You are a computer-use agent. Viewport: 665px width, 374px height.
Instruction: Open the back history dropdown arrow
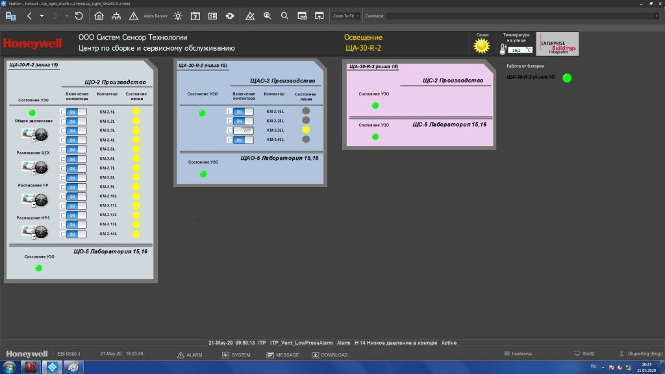click(42, 16)
